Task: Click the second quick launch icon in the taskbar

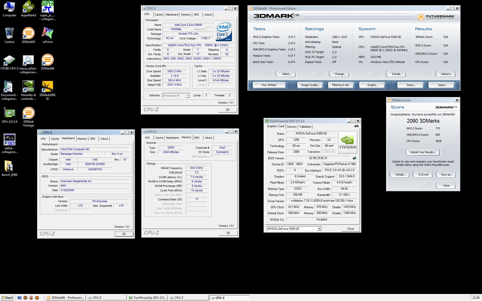Action: (x=25, y=298)
